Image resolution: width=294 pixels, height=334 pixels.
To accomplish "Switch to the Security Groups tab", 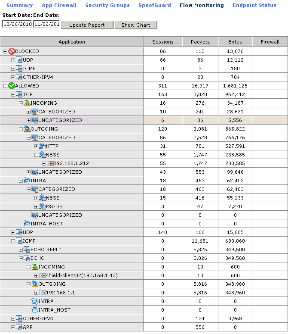I will 107,5.
